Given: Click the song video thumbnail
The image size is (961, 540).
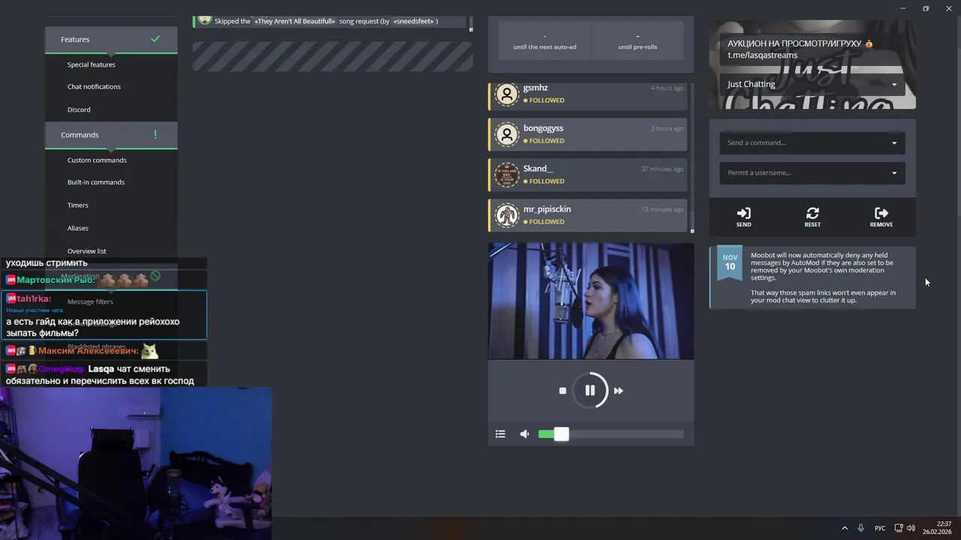Looking at the screenshot, I should (x=591, y=301).
